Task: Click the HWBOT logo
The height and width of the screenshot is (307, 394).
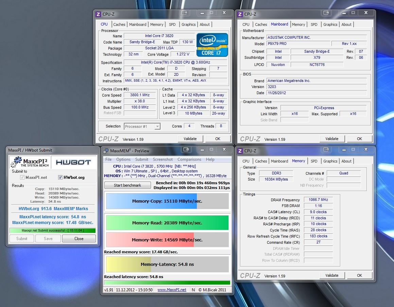Action: pyautogui.click(x=73, y=162)
